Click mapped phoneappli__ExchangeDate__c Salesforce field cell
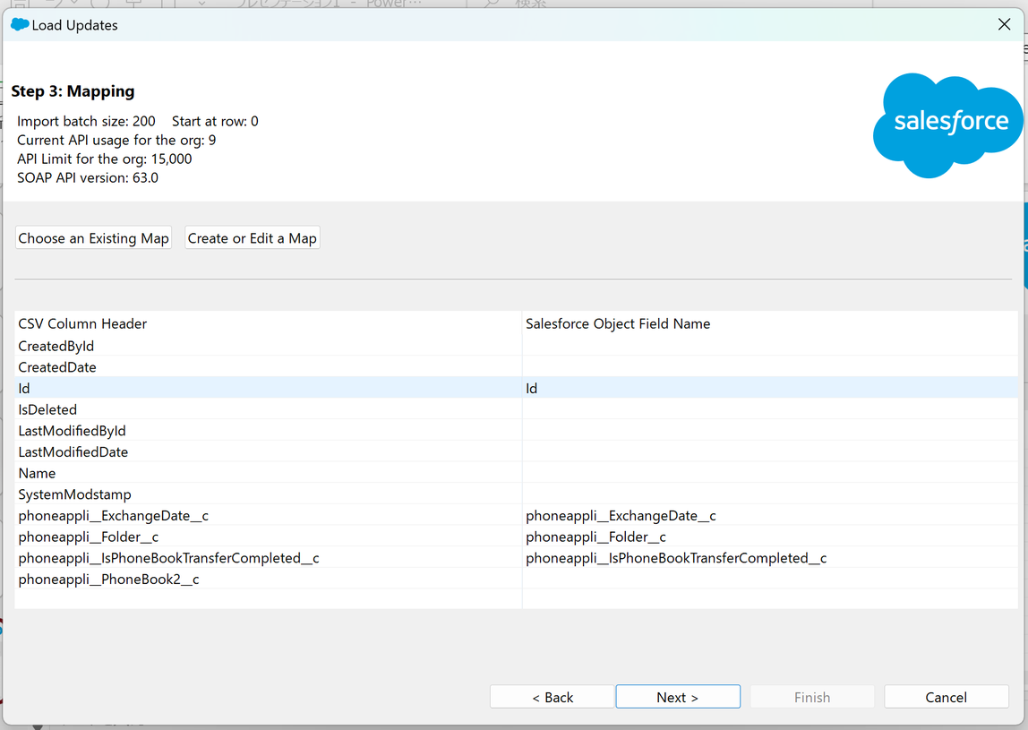Viewport: 1028px width, 730px height. click(770, 516)
